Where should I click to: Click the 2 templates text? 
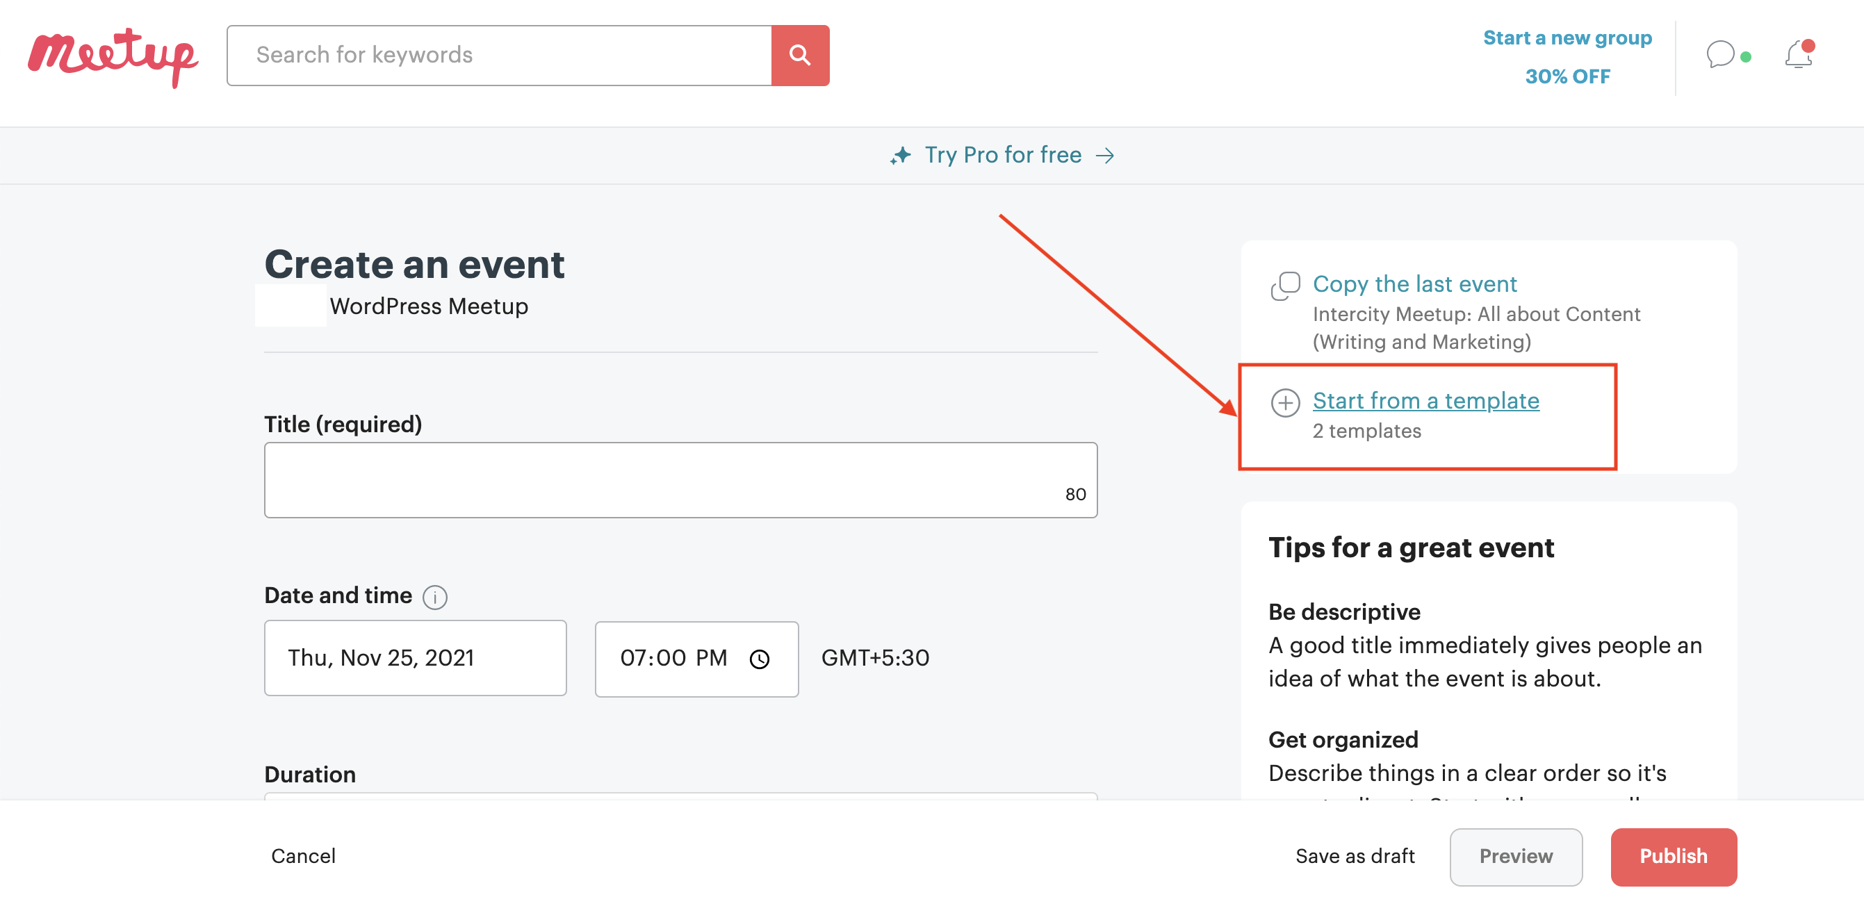coord(1366,431)
